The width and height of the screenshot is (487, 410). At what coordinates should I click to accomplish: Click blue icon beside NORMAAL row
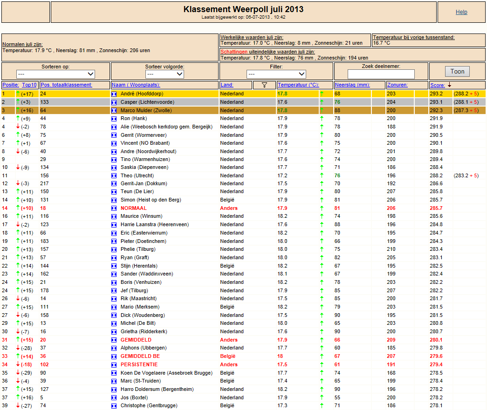pos(114,208)
